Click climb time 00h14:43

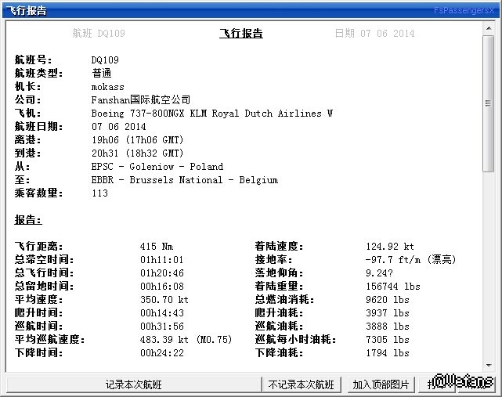coord(161,312)
